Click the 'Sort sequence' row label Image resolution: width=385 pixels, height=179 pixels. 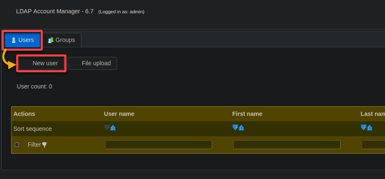pos(33,129)
